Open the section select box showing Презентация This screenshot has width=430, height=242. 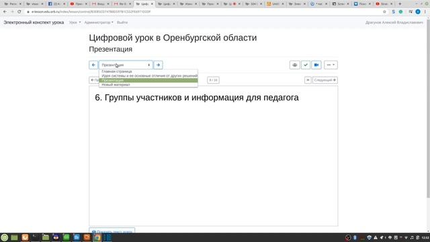coord(126,65)
